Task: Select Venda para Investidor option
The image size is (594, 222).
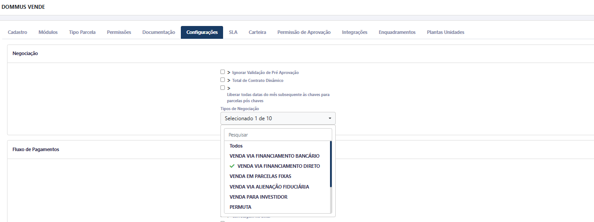Action: click(258, 197)
